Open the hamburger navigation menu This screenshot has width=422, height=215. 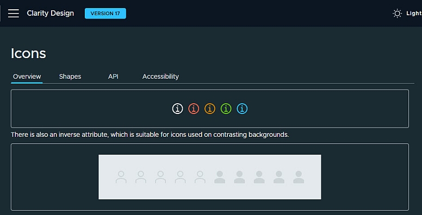(x=14, y=13)
